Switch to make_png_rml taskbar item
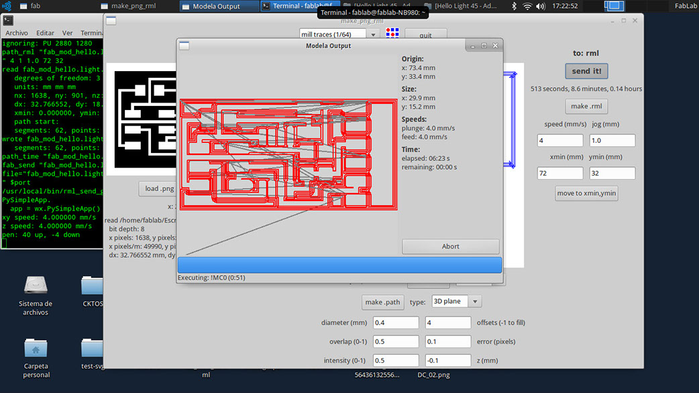Image resolution: width=699 pixels, height=393 pixels. point(129,6)
